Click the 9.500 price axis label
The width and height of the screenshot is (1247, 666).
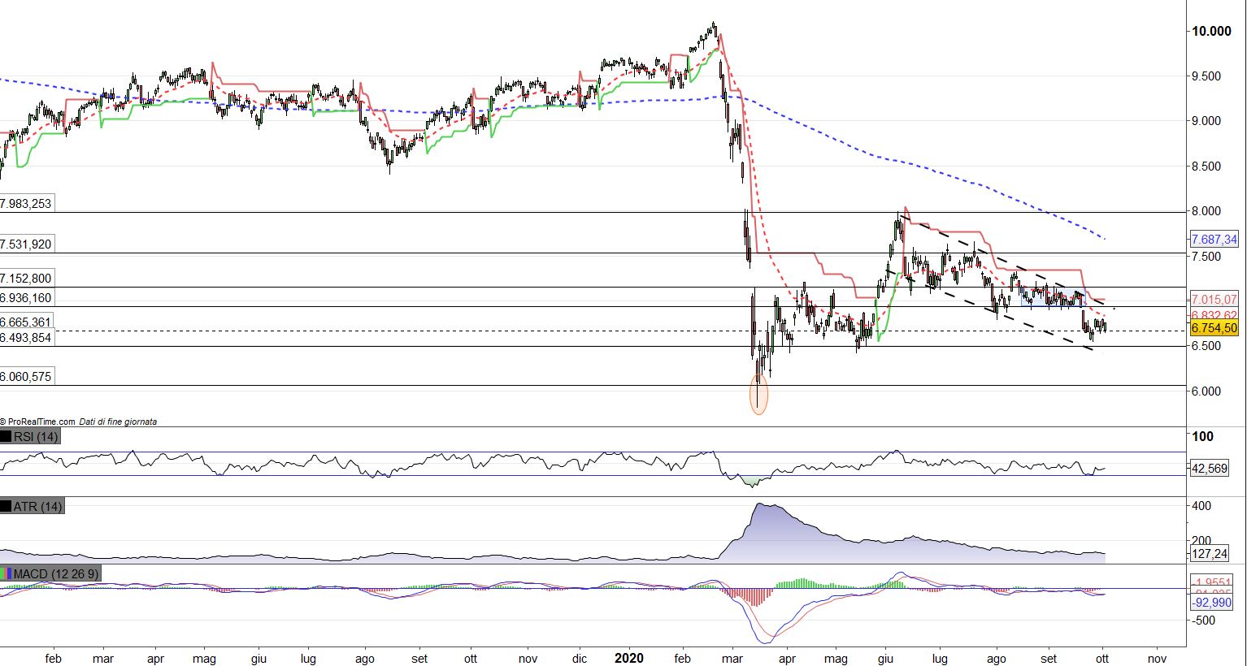1207,76
